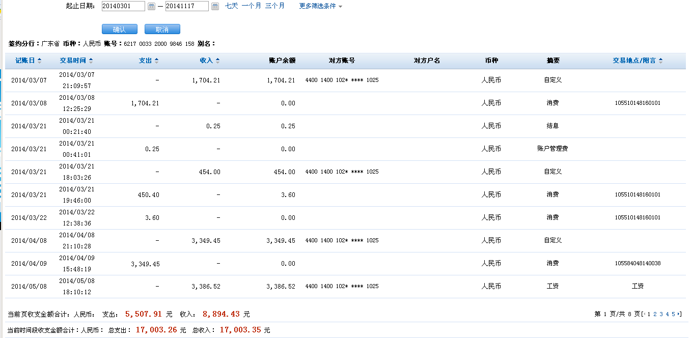Click sort arrows beside 交易地点/附言
Image resolution: width=691 pixels, height=338 pixels.
660,61
